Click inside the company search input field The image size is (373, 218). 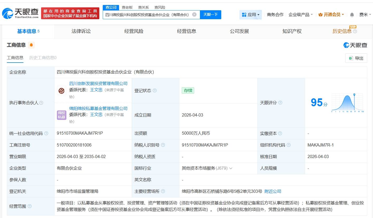click(x=148, y=15)
